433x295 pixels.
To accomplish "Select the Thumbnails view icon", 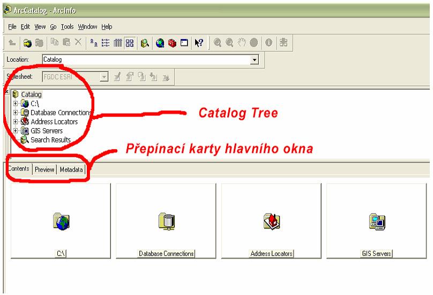I will click(x=130, y=43).
